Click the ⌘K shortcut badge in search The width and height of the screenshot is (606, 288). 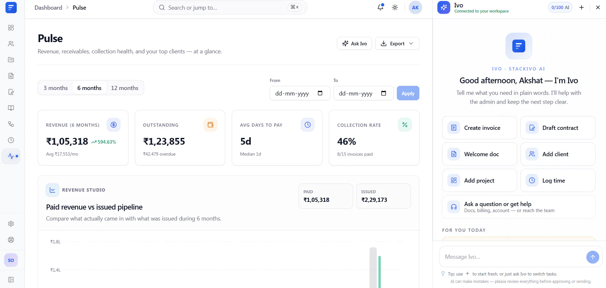[x=294, y=7]
